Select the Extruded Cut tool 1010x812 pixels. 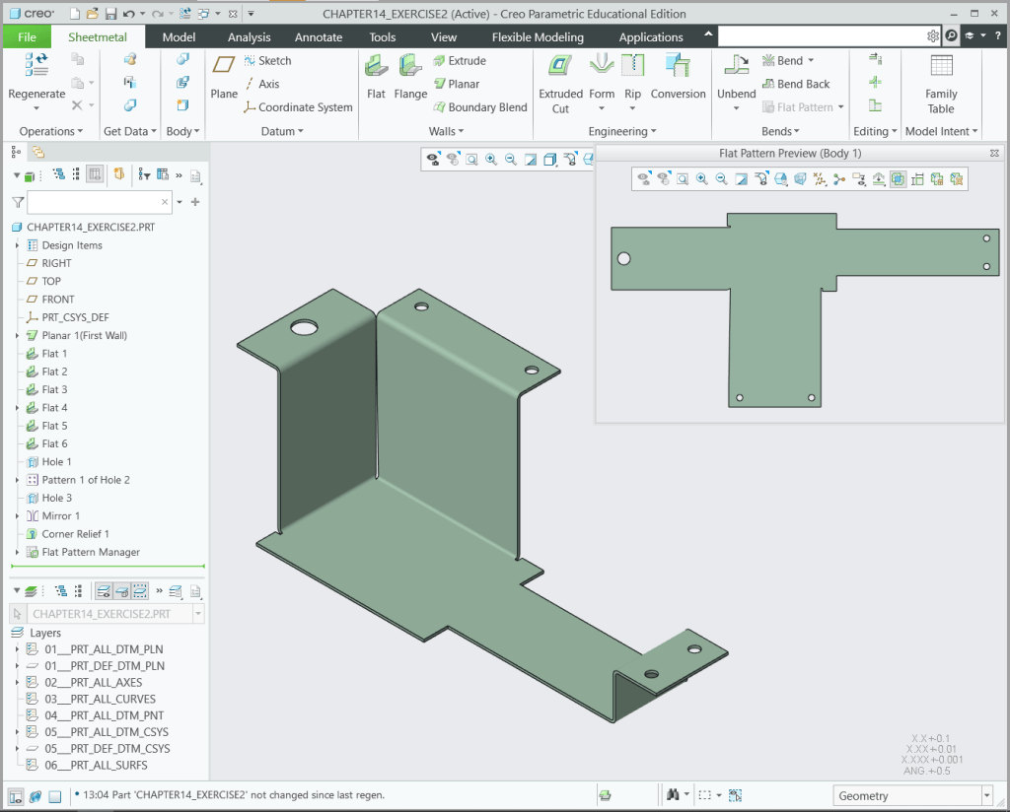click(x=560, y=84)
